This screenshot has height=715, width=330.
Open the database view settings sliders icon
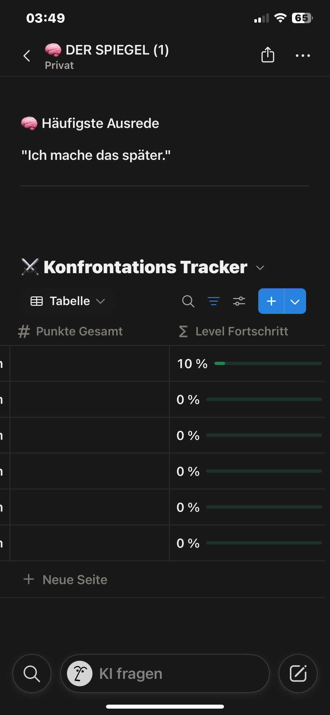pos(239,301)
